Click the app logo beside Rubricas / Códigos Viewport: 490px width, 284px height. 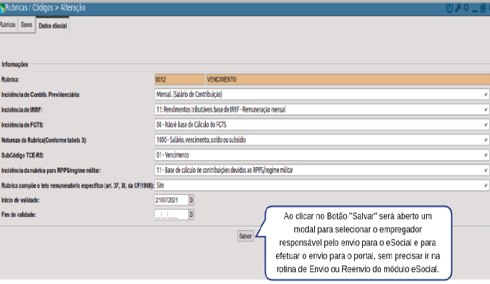click(2, 9)
